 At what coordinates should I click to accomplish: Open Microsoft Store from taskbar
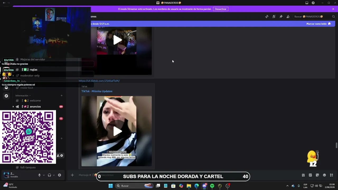[x=173, y=186]
